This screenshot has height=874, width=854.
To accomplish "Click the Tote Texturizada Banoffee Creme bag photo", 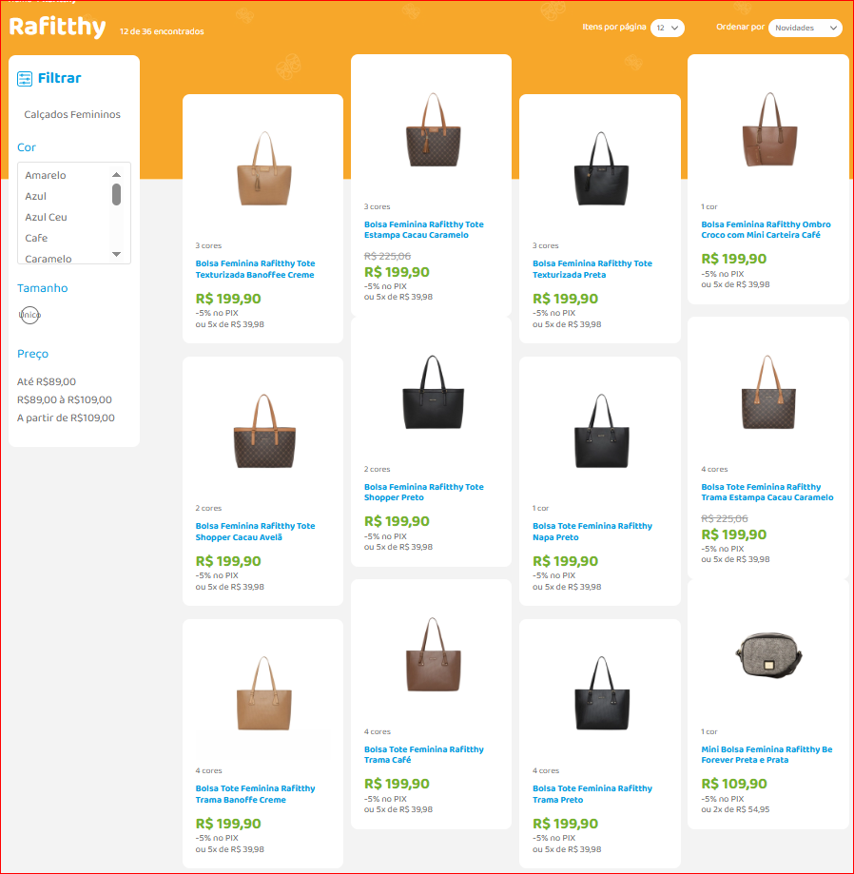I will (x=263, y=168).
